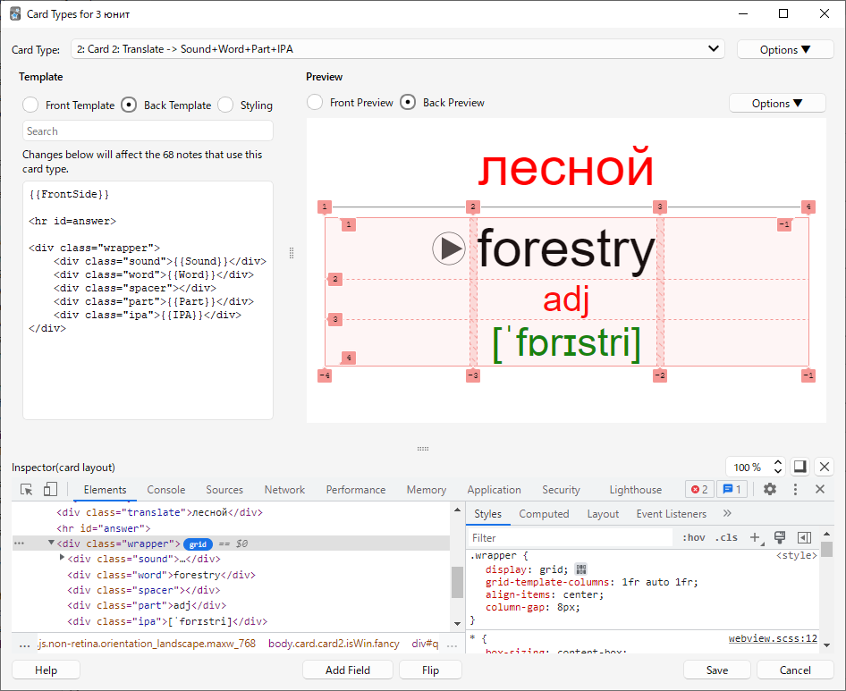Viewport: 846px width, 691px height.
Task: Open the Computed styles tab
Action: [544, 514]
